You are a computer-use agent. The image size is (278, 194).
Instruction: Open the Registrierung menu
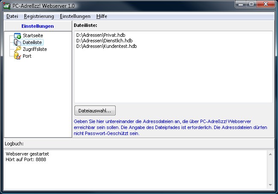39,16
